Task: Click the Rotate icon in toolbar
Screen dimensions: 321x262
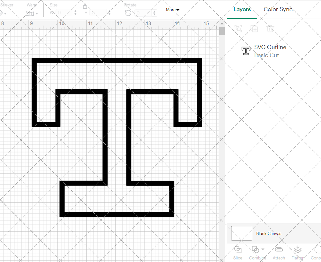Action: [128, 13]
